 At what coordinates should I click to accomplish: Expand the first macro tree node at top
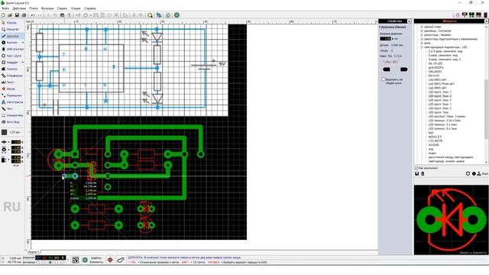422,27
